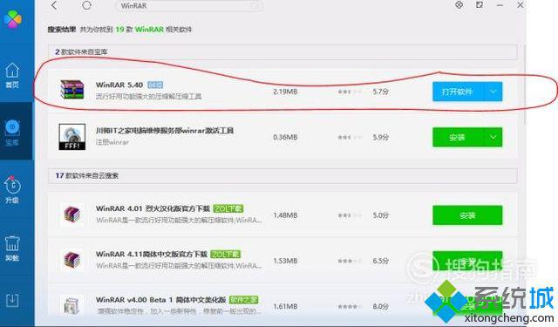Screen dimensions: 558x327
Task: Click the WinRAR search input field
Action: (x=189, y=6)
